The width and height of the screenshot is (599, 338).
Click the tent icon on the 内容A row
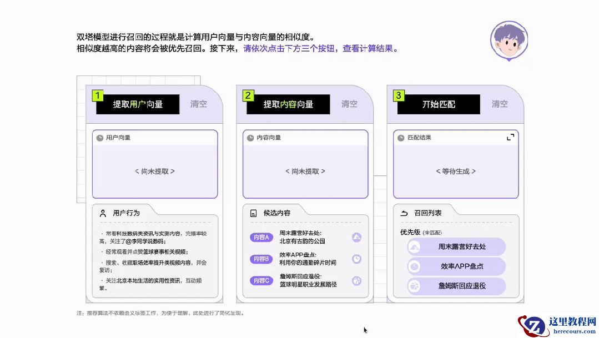coord(356,237)
